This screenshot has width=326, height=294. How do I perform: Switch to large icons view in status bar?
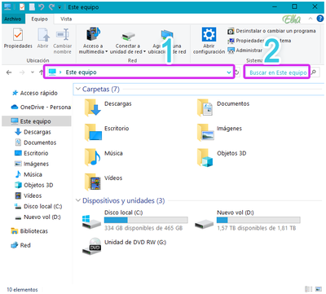(x=318, y=289)
